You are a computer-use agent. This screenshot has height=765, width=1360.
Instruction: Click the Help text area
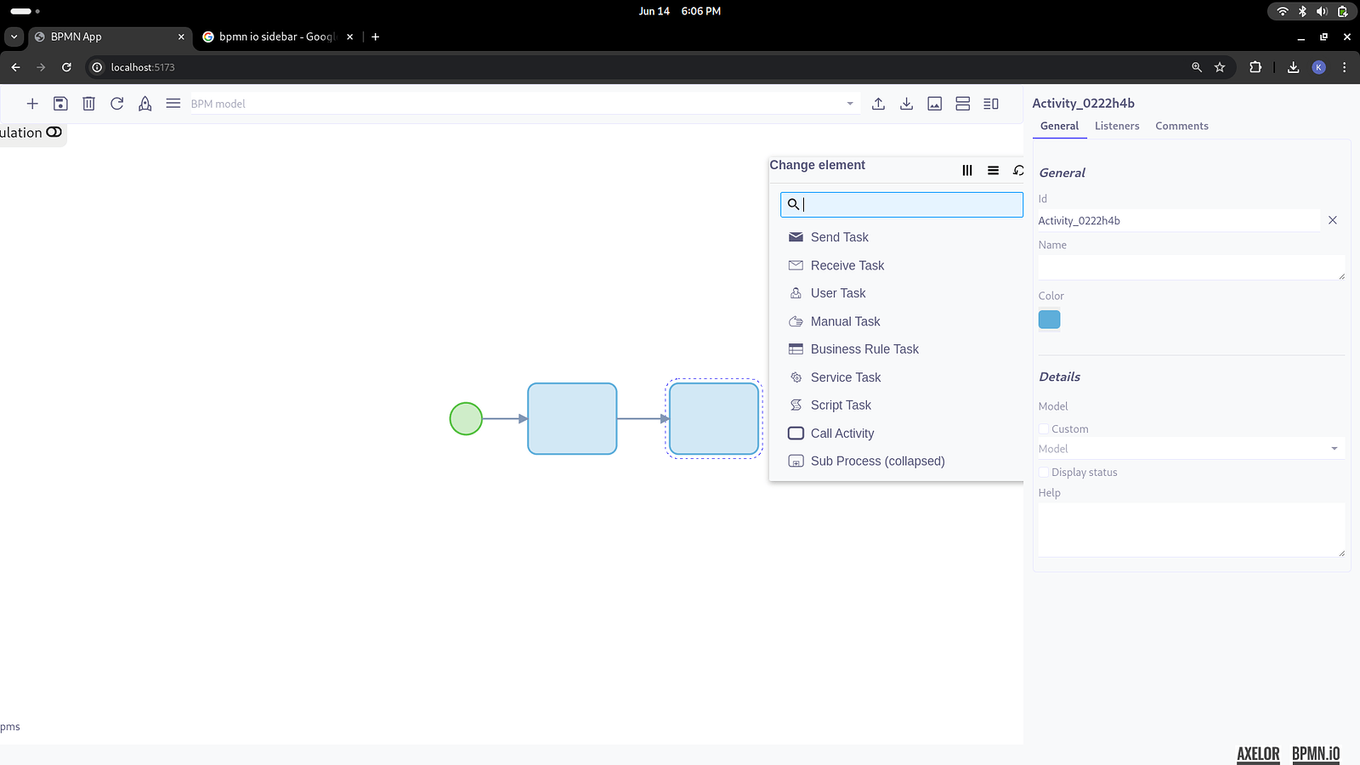[1192, 530]
